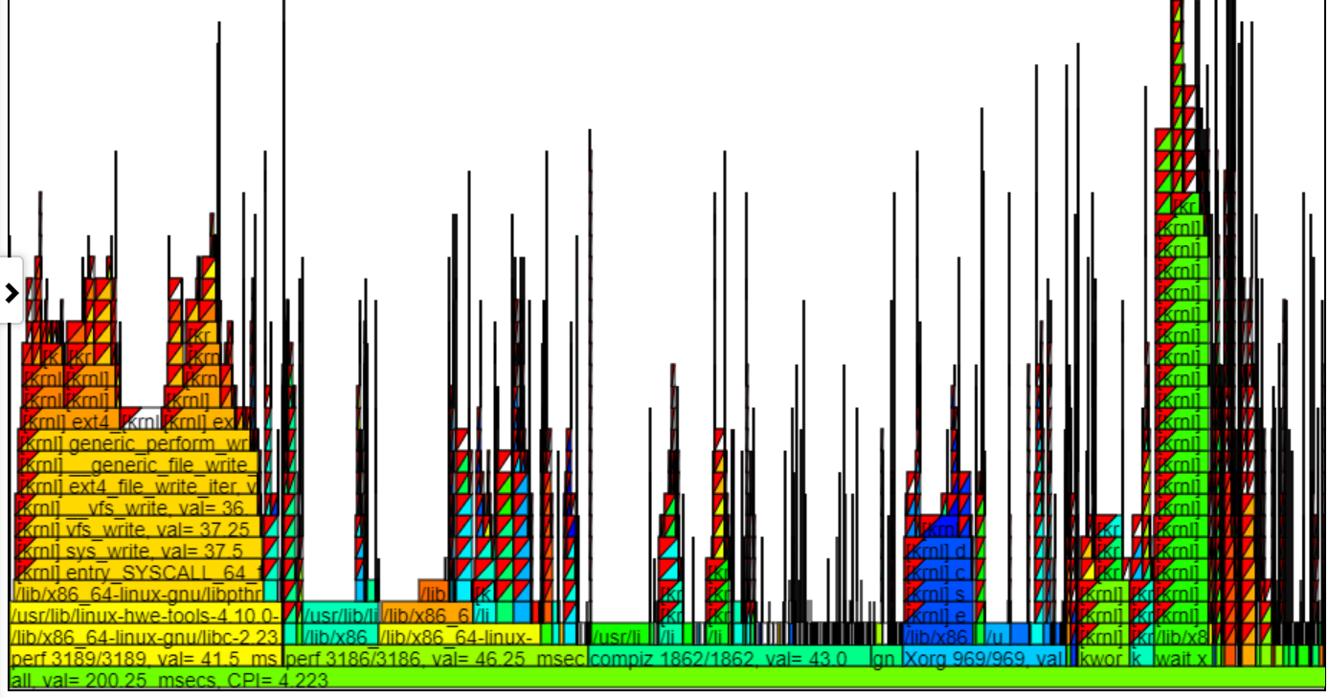This screenshot has height=698, width=1329.
Task: Select the 'wait x' frame
Action: [x=1183, y=658]
